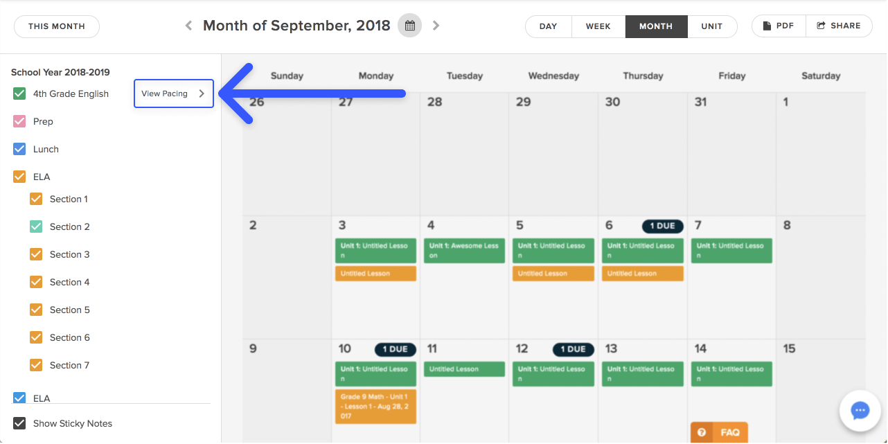Switch to the Day view tab

click(548, 26)
